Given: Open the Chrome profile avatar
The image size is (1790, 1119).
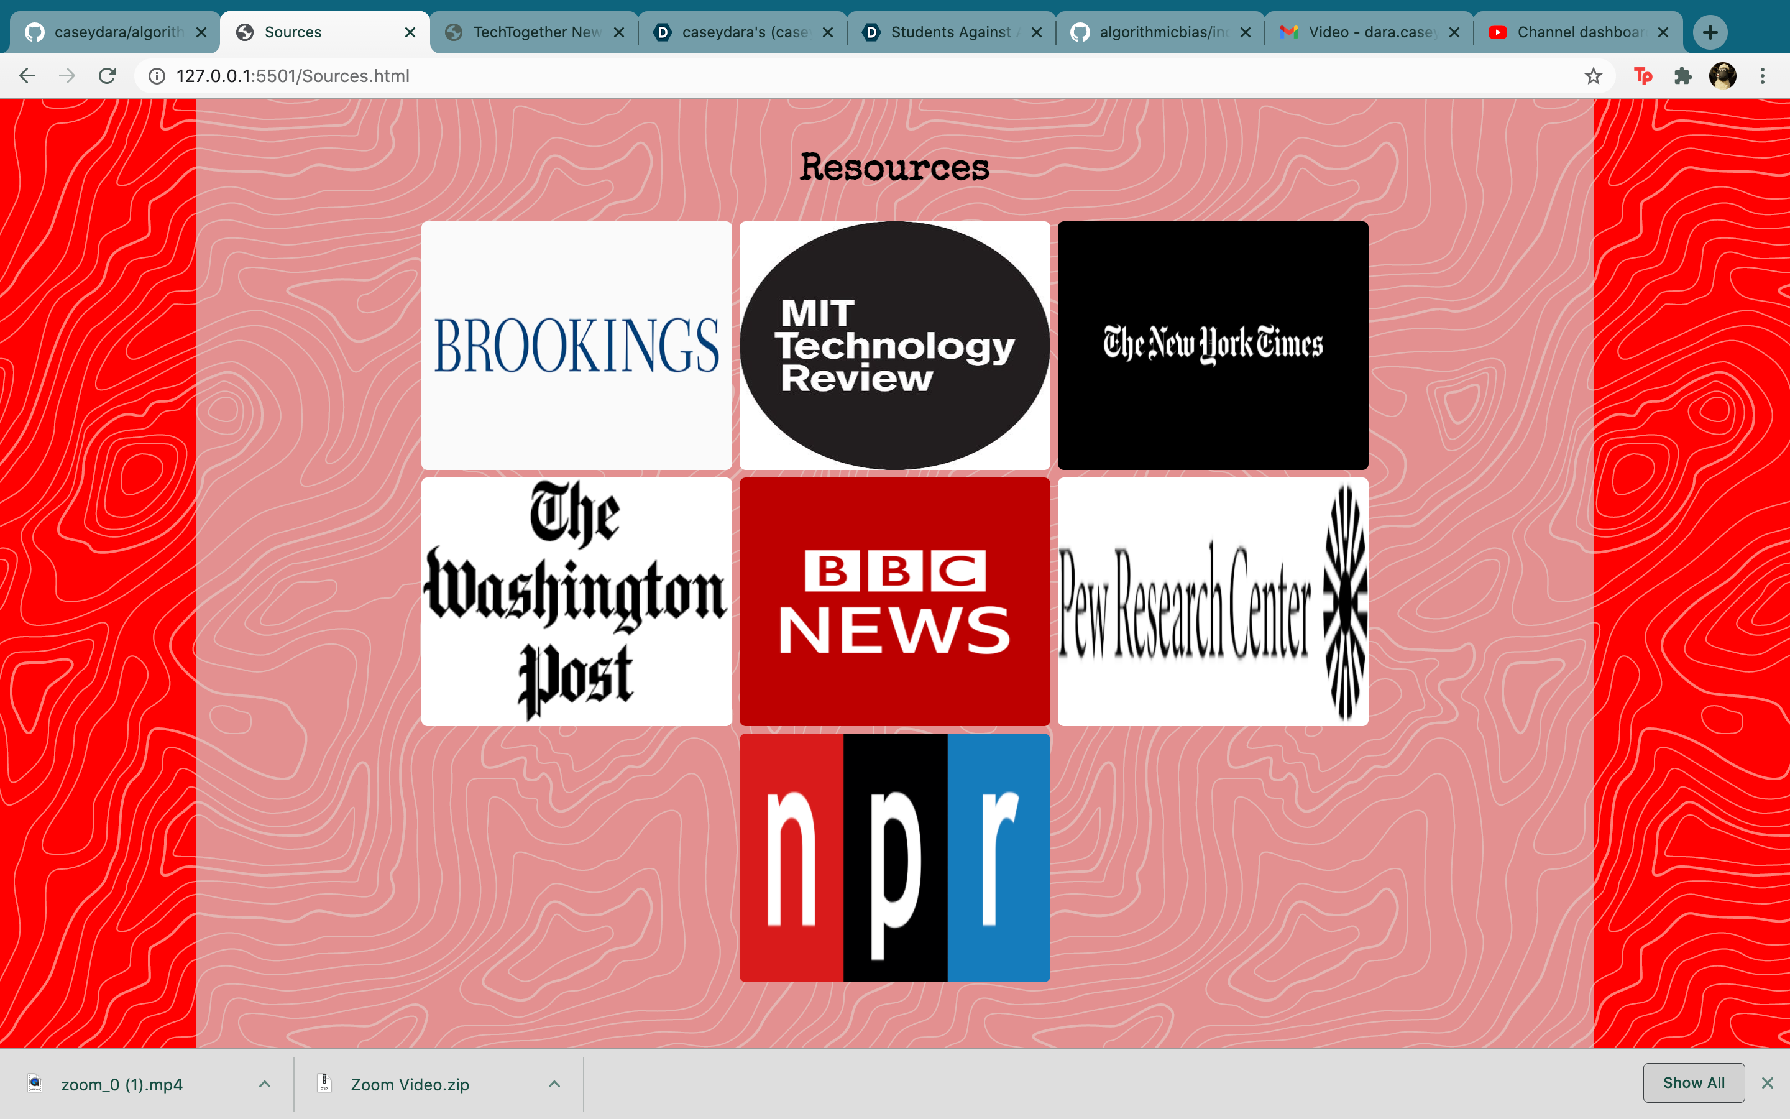Looking at the screenshot, I should click(1722, 75).
